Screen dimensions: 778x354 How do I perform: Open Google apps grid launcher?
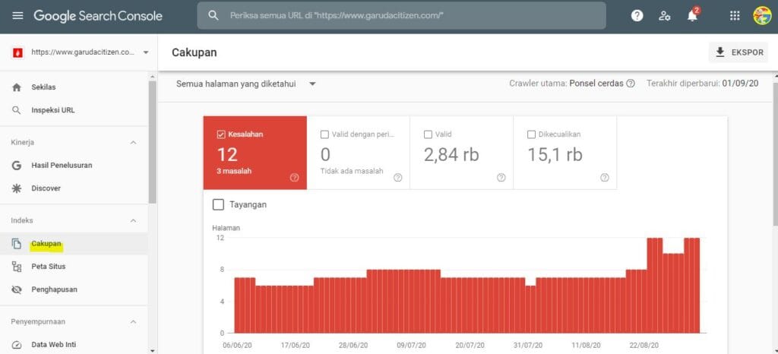tap(735, 16)
